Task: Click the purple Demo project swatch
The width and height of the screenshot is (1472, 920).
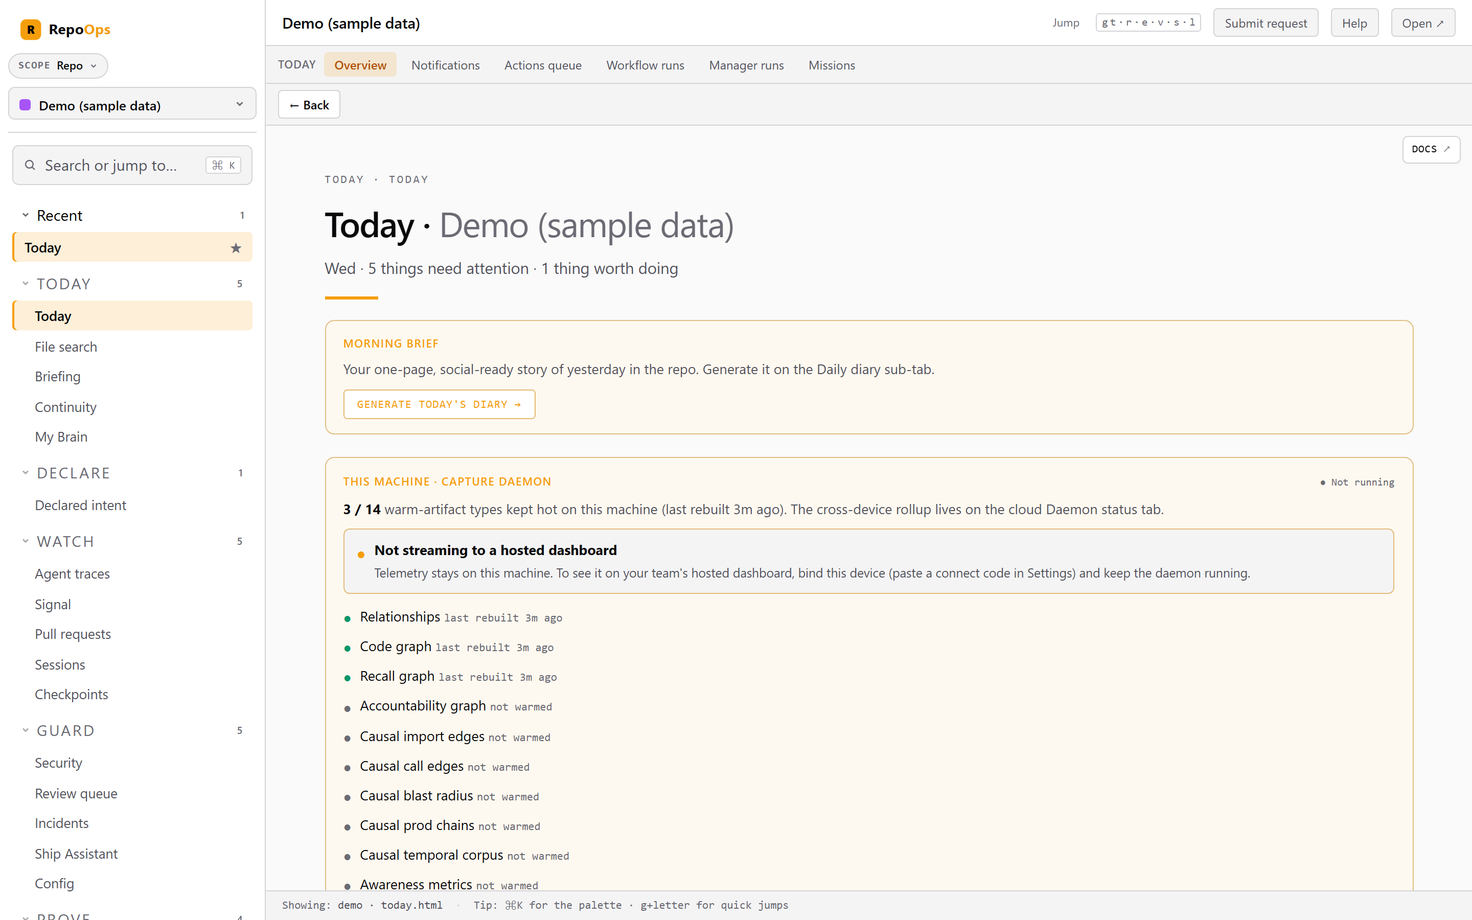Action: (25, 105)
